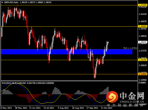Select the orange 1.34600 price label
The width and height of the screenshot is (148, 110).
[x=143, y=74]
